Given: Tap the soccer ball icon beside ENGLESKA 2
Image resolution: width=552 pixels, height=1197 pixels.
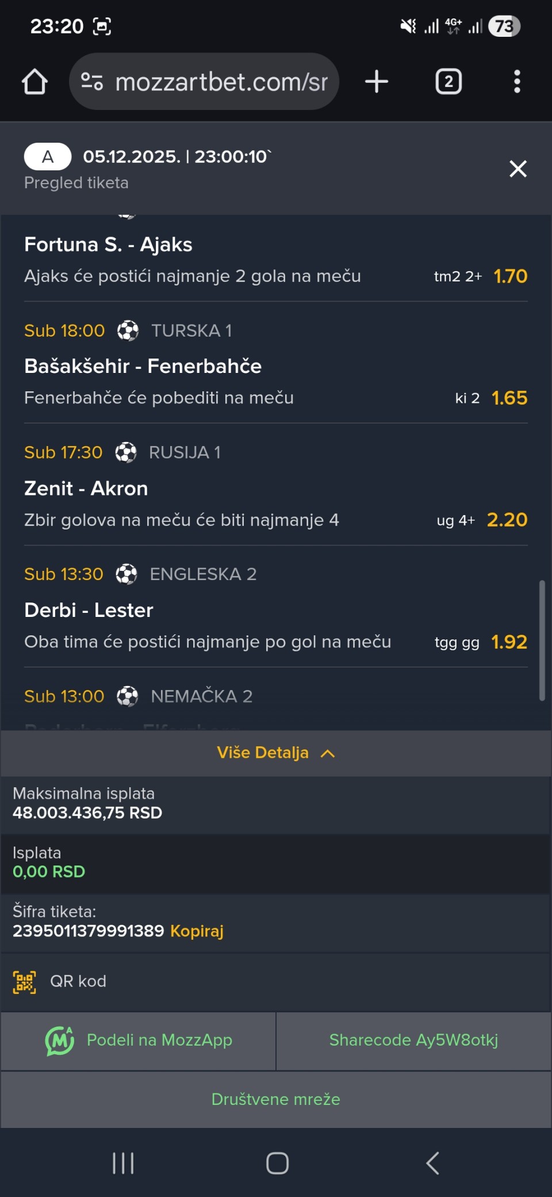Looking at the screenshot, I should pos(126,574).
